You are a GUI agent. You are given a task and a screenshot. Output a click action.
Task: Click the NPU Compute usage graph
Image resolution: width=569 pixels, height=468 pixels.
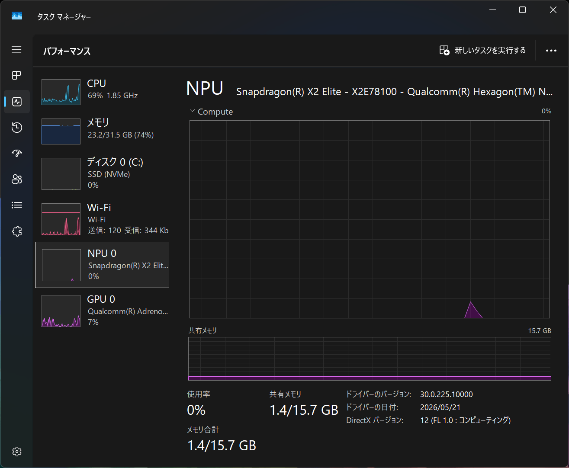[x=370, y=219]
